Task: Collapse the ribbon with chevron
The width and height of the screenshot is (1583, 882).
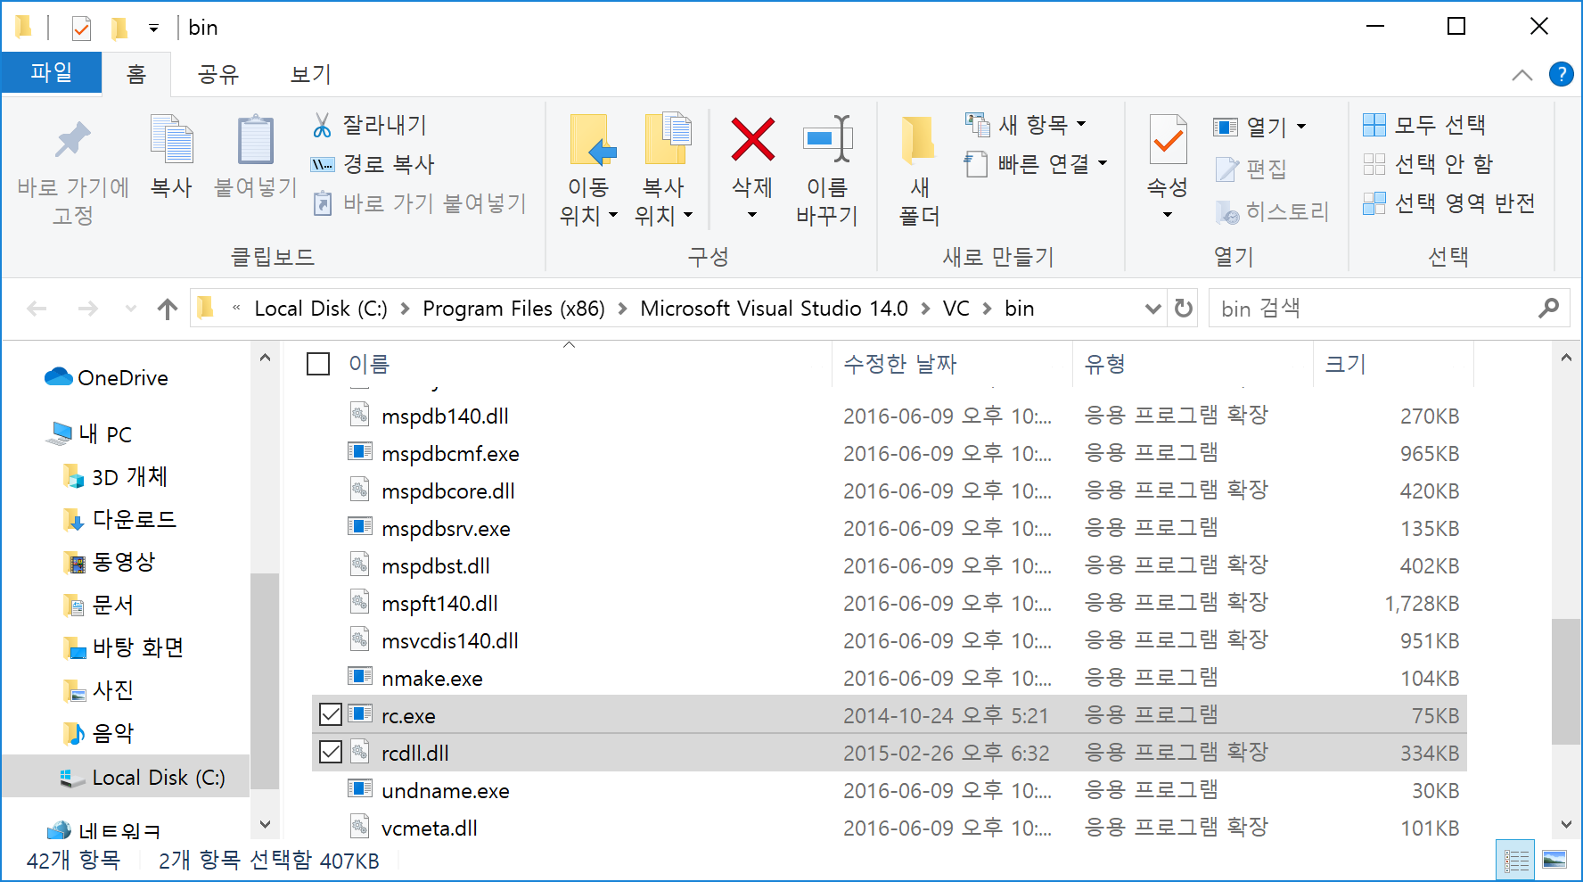Action: coord(1522,75)
